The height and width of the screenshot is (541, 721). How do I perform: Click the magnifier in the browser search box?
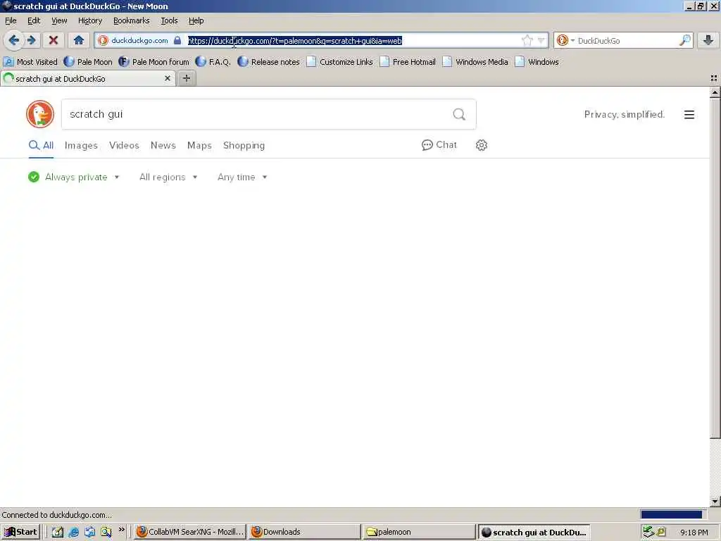tap(684, 40)
